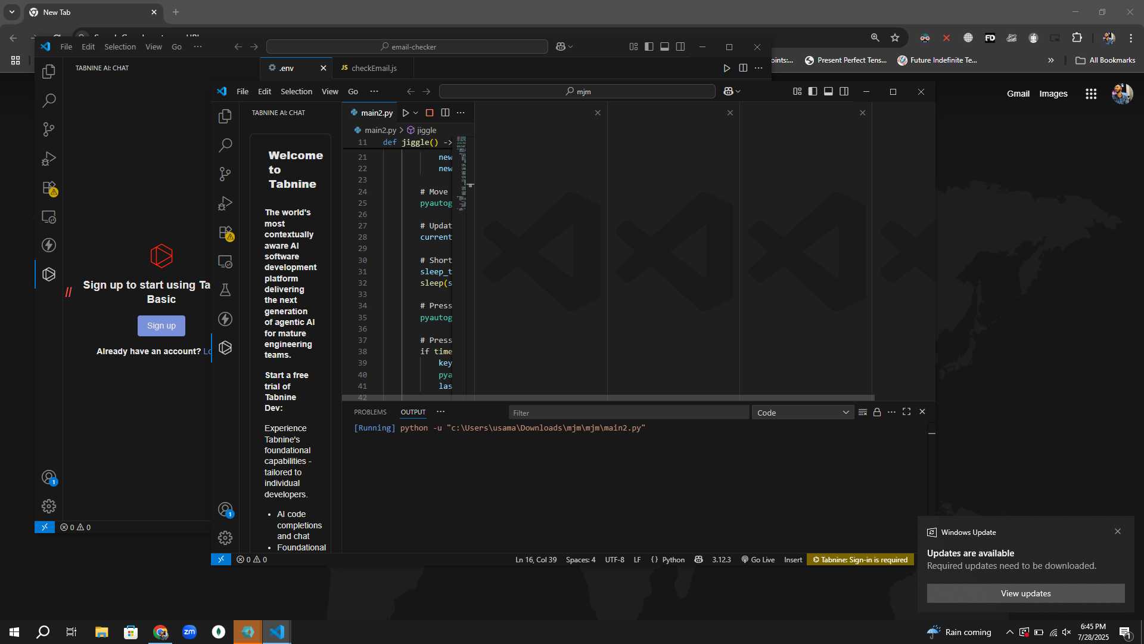Viewport: 1144px width, 644px height.
Task: Open output channel Code dropdown
Action: pyautogui.click(x=803, y=413)
